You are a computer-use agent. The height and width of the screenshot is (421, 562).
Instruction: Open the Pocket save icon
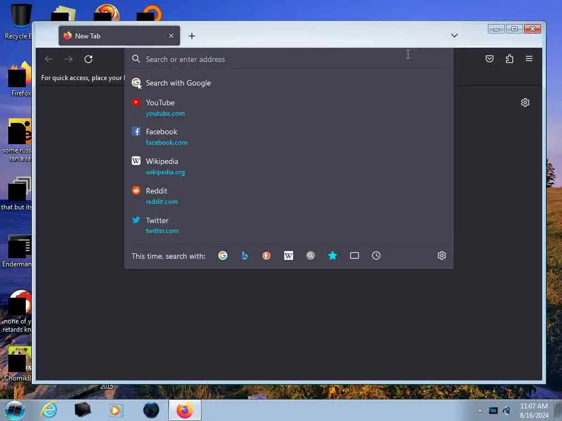[489, 59]
